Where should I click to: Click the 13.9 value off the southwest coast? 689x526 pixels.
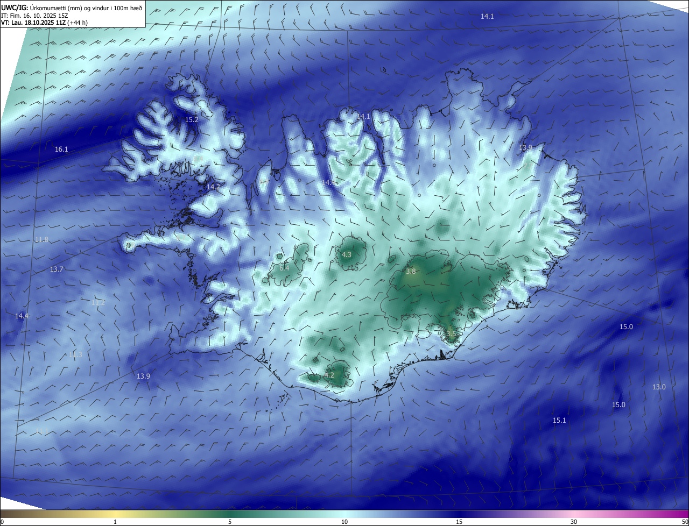(x=143, y=376)
